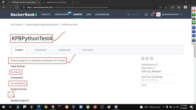The width and height of the screenshot is (196, 110).
Task: Open durgasoftpythonbyprakashbabusir breadcrumb link
Action: [x=42, y=24]
